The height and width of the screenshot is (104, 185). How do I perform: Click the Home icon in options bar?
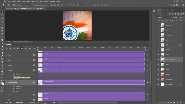tap(3, 5)
